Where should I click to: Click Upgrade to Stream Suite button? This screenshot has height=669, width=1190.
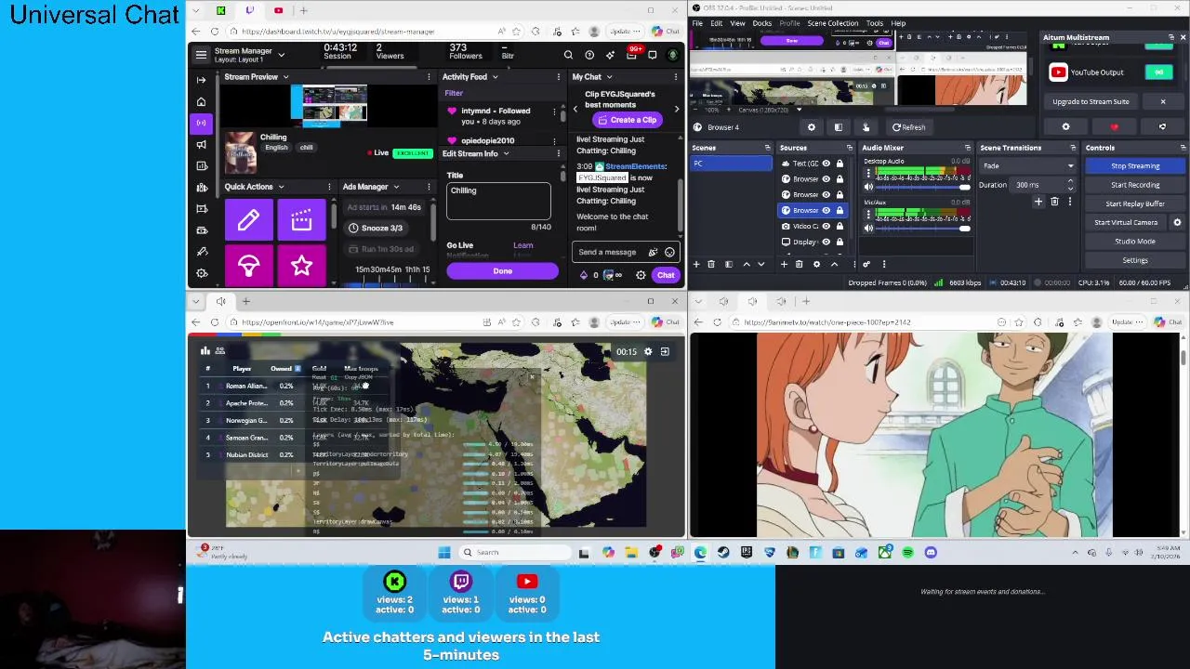pyautogui.click(x=1091, y=101)
